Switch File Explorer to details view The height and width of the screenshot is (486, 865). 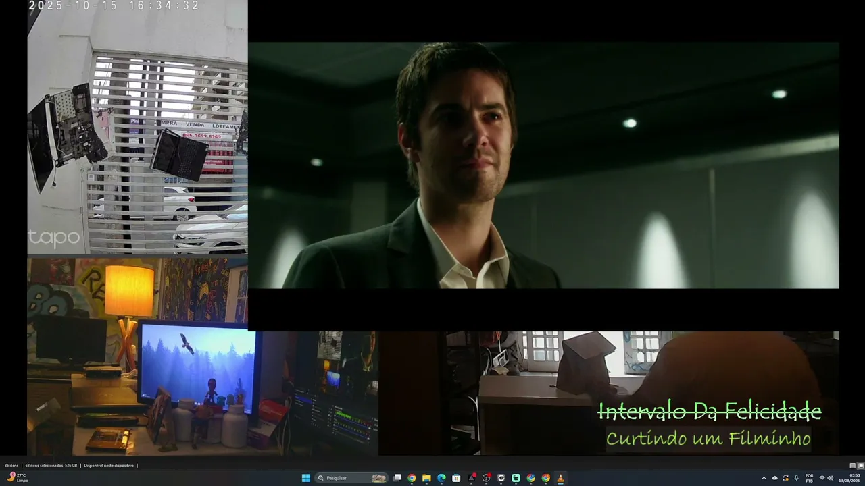pyautogui.click(x=853, y=466)
